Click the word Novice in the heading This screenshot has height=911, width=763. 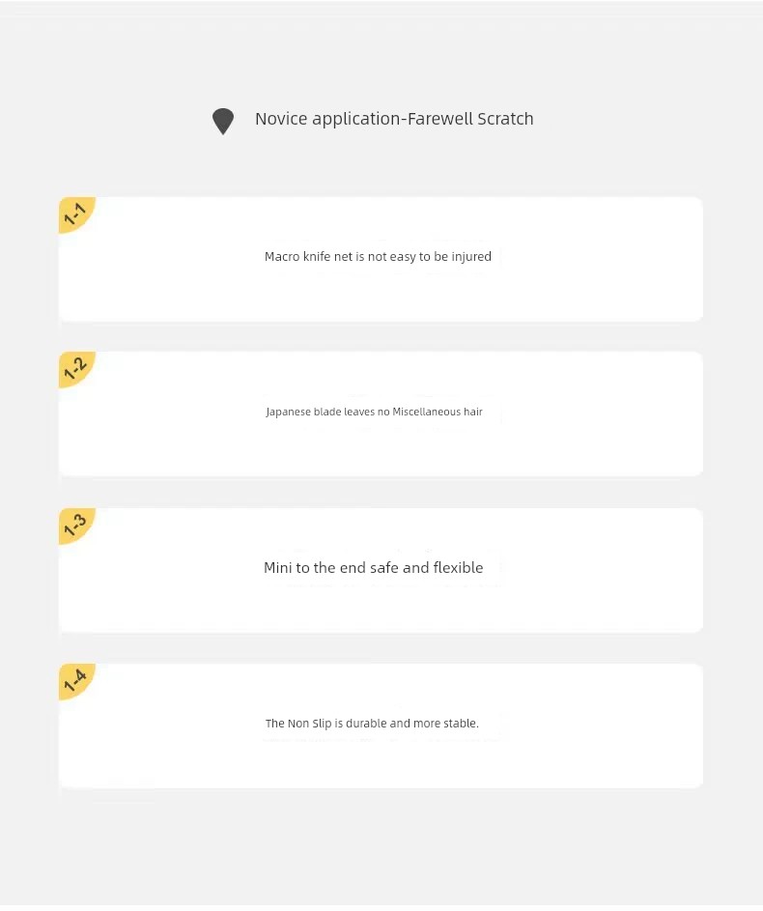282,119
